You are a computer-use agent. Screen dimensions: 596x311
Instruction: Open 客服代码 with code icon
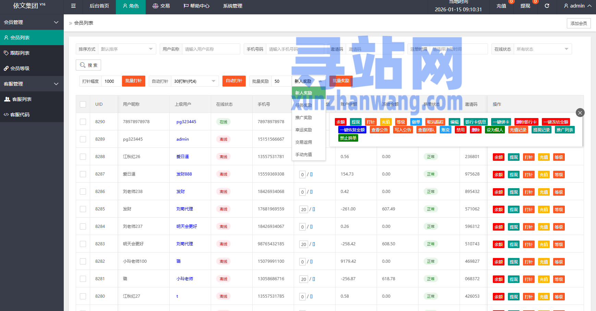[20, 115]
